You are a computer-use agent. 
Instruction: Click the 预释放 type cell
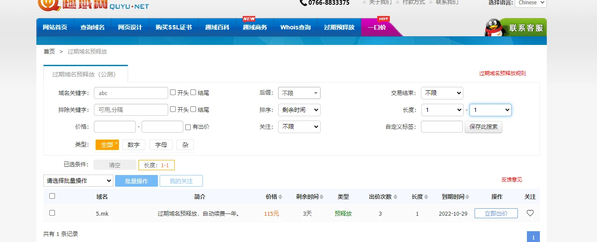343,213
